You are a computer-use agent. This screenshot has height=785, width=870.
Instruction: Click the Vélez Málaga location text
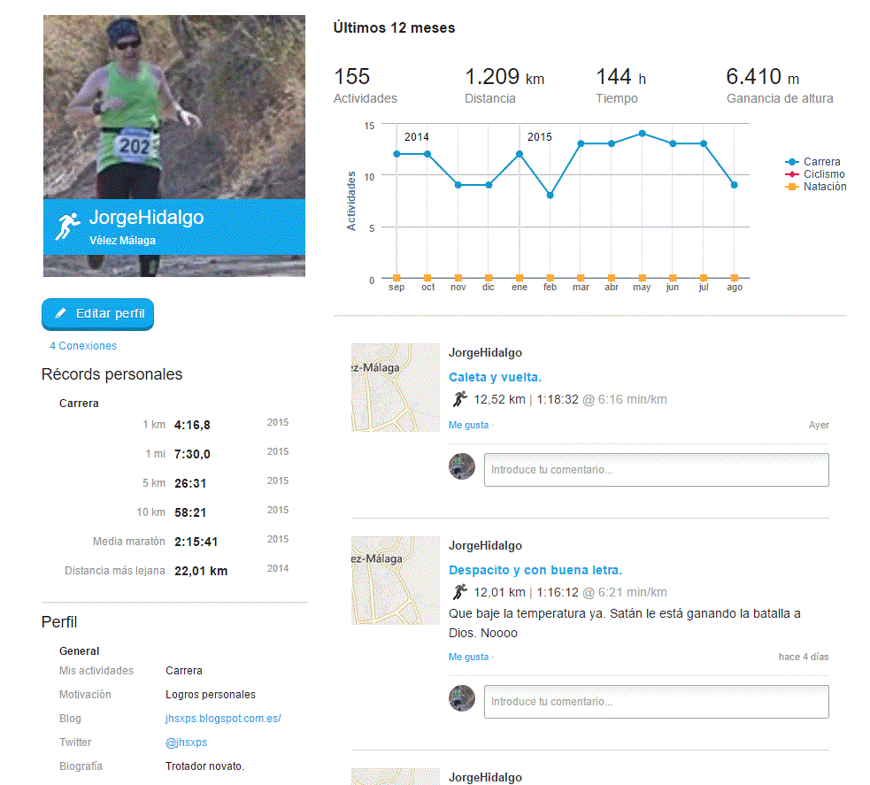122,241
